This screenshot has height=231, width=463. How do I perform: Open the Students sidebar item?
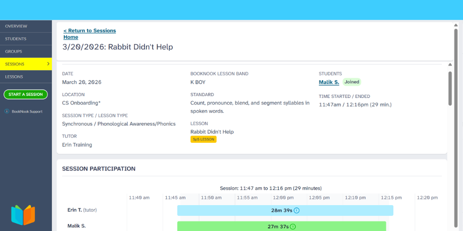pos(26,39)
